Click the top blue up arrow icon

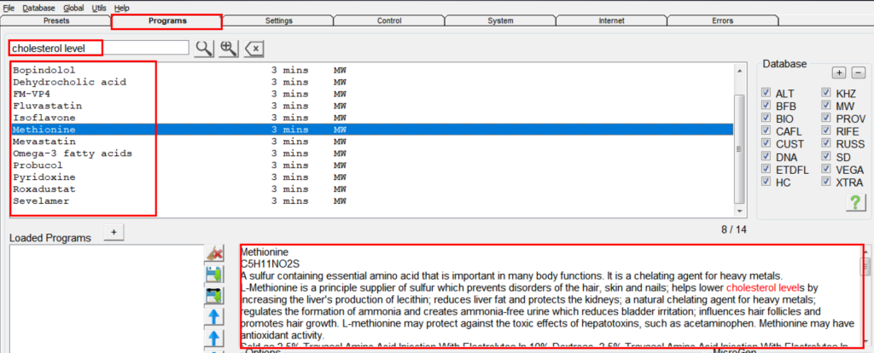click(215, 318)
